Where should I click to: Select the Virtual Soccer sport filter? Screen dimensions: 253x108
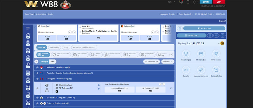point(61,55)
